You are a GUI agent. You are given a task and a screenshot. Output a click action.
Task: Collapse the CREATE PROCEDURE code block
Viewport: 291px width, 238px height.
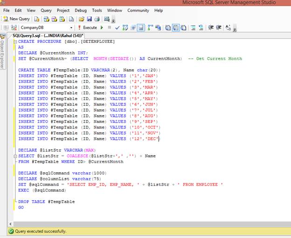click(15, 42)
